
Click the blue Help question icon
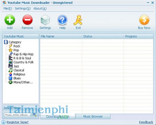click(x=62, y=20)
